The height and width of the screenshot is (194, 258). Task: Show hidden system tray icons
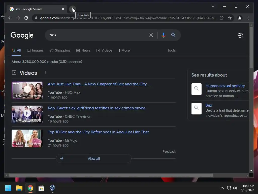coord(222,188)
